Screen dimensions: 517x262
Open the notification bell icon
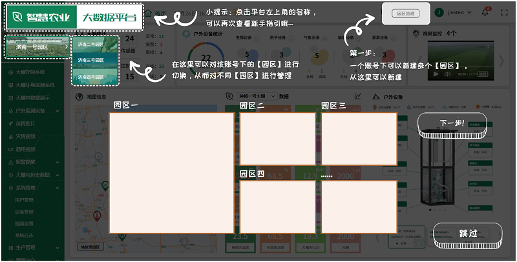[485, 12]
